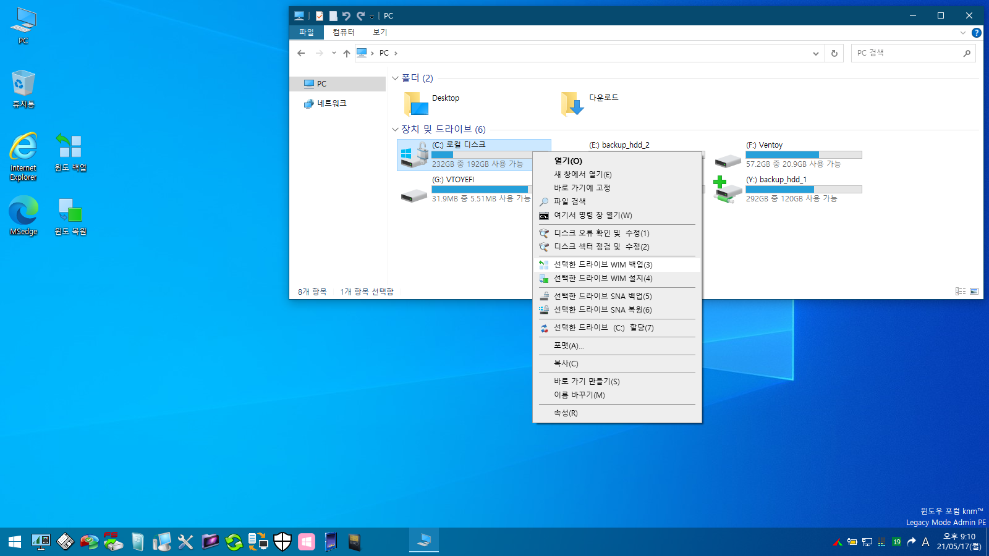989x556 pixels.
Task: Open the recent locations dropdown arrow
Action: click(x=334, y=53)
